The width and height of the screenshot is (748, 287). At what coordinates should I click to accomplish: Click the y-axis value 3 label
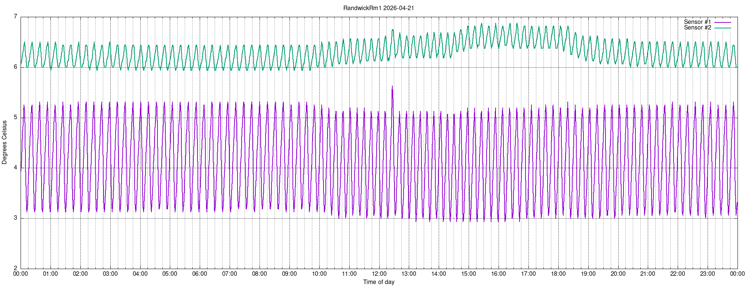[x=15, y=218]
